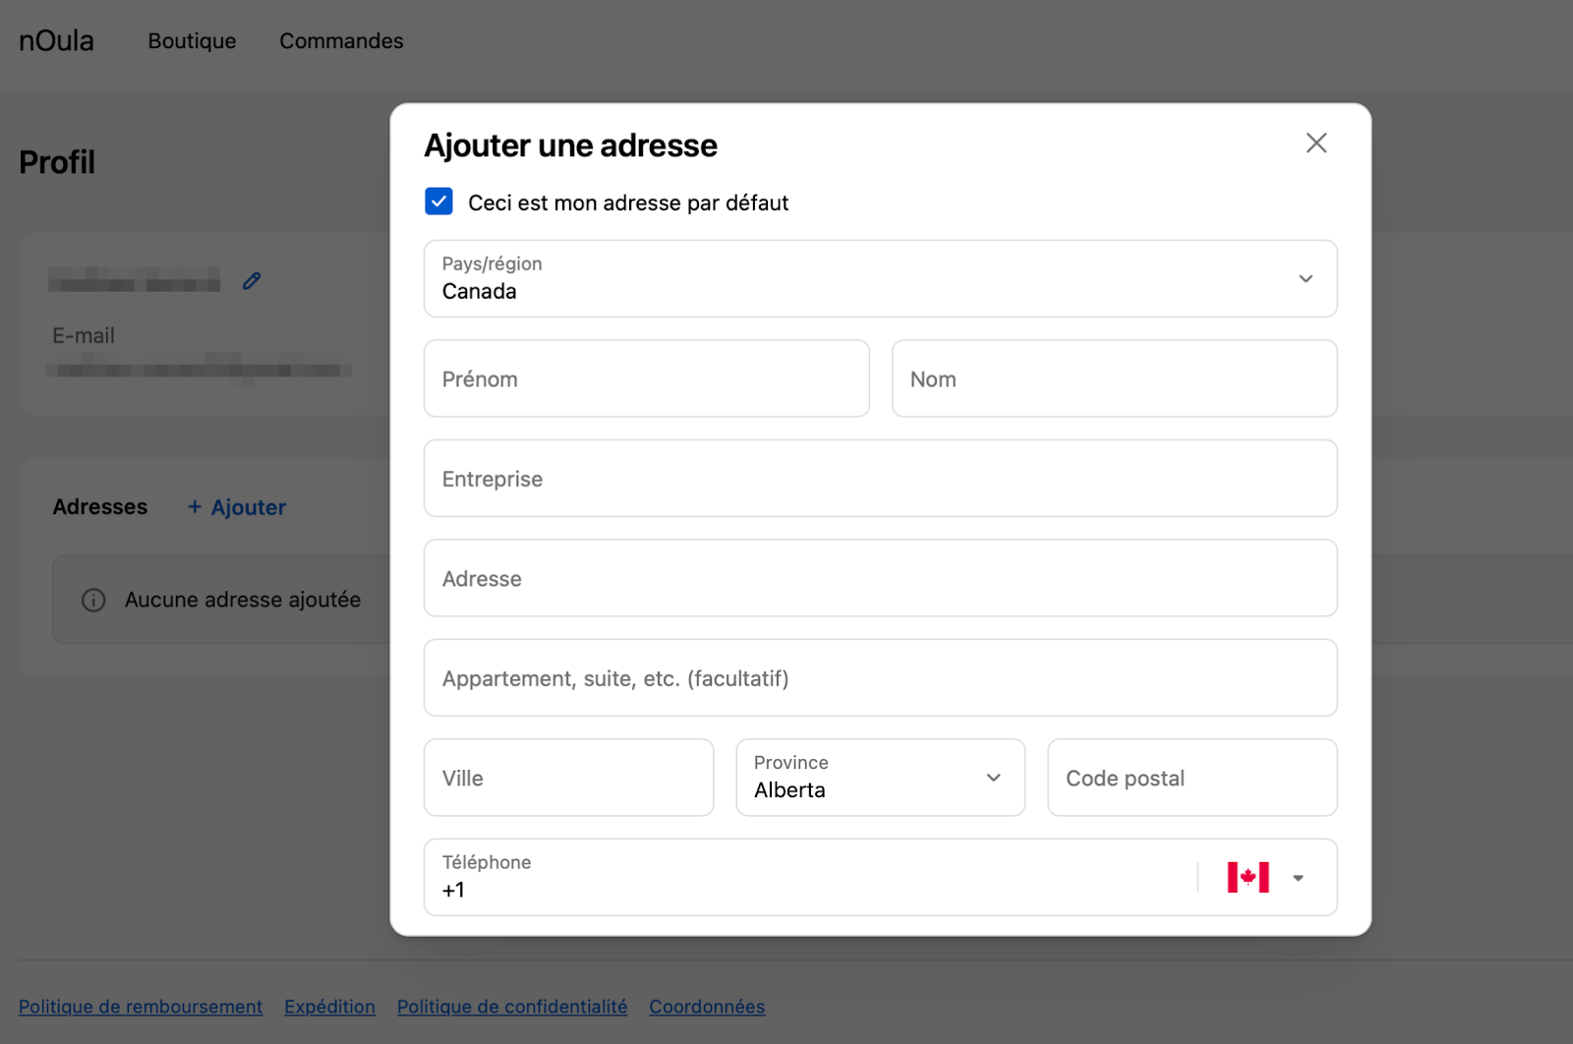This screenshot has width=1573, height=1044.
Task: Click the nOula logo
Action: click(57, 41)
